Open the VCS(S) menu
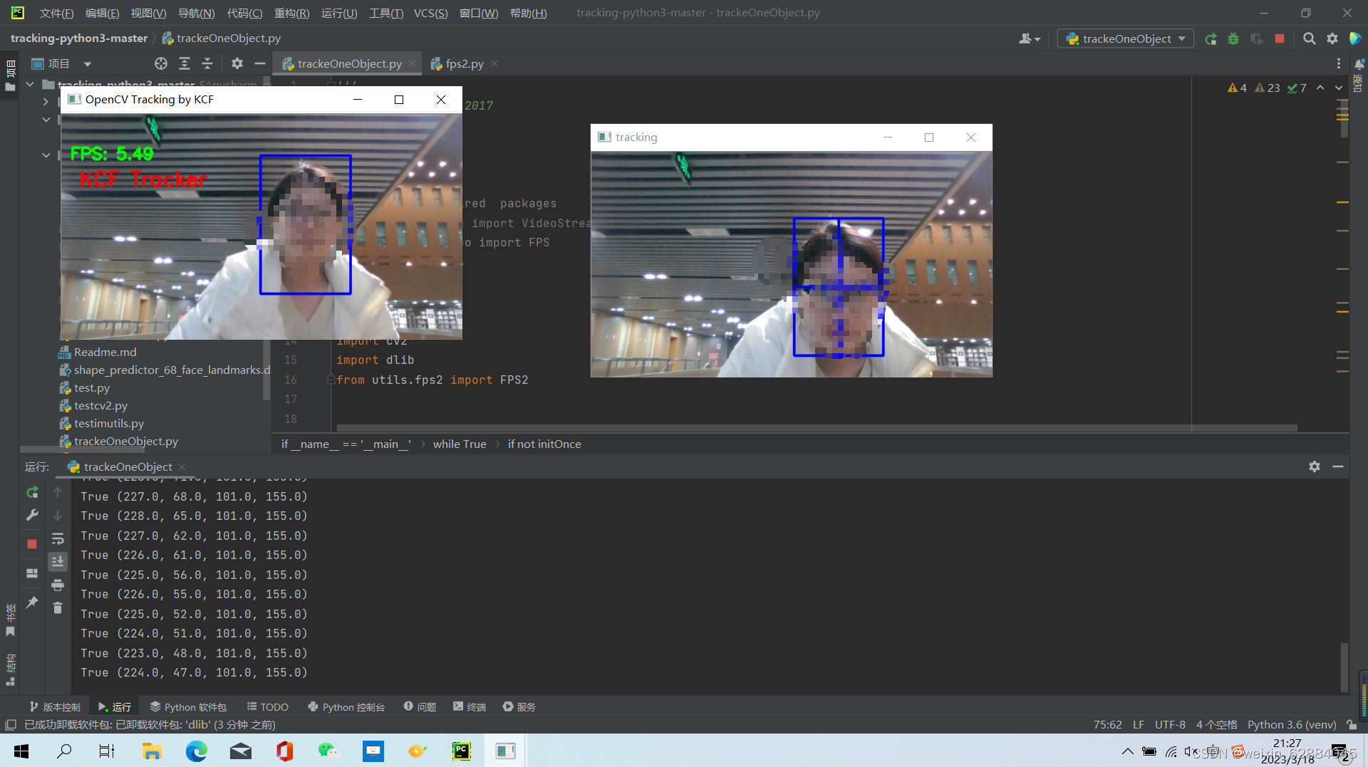 click(x=430, y=13)
